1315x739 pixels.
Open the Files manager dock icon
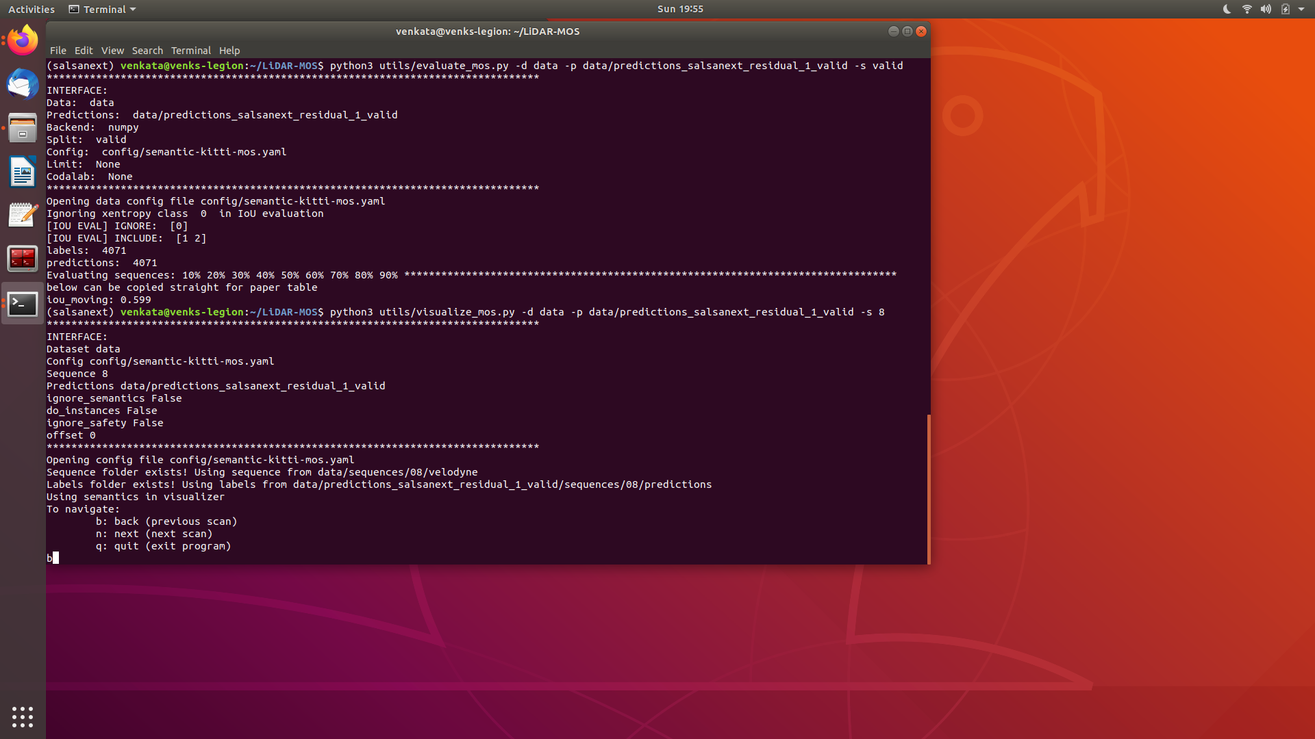[23, 128]
